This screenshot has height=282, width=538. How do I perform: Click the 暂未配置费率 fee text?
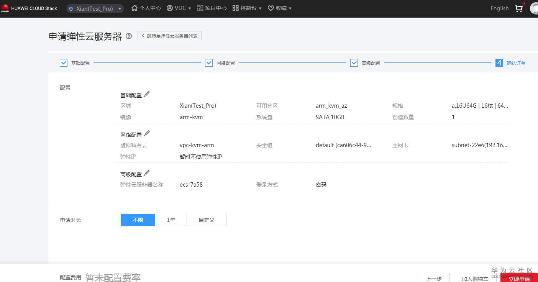113,277
